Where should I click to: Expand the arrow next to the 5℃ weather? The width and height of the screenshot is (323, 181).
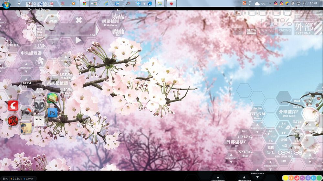(x=270, y=4)
